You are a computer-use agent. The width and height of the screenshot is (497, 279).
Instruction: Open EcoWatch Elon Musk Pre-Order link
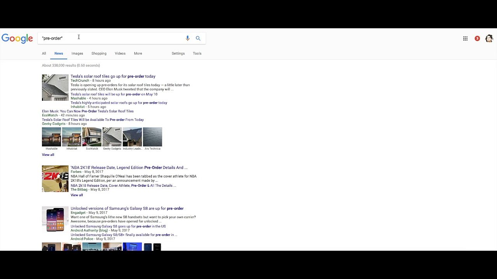88,111
